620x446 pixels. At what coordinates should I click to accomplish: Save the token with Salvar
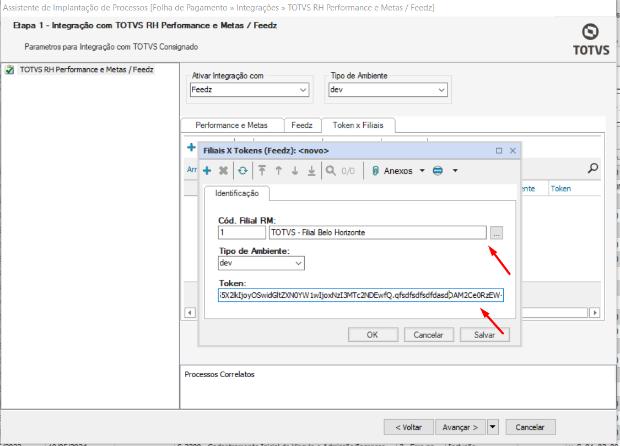[x=484, y=335]
